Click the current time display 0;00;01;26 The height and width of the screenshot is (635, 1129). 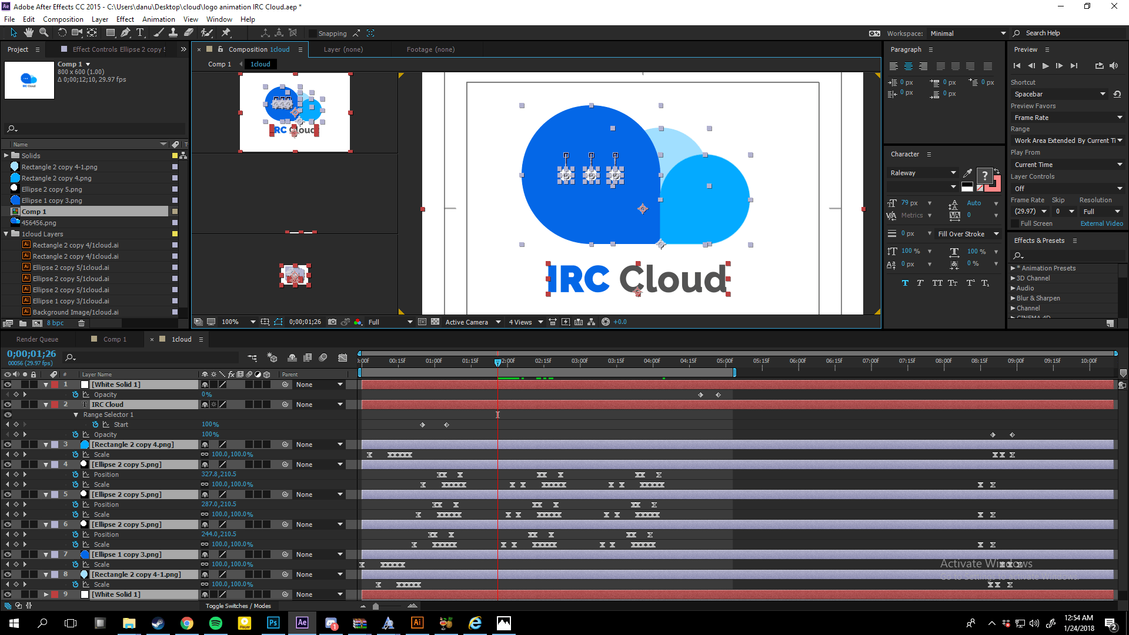pyautogui.click(x=31, y=353)
